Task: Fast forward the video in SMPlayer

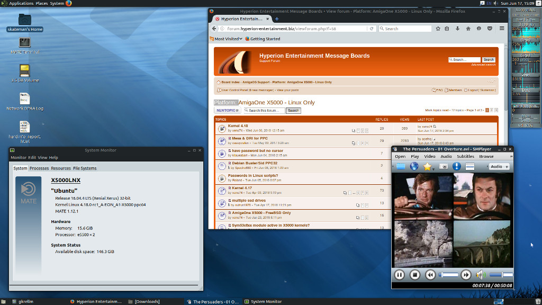Action: tap(466, 275)
